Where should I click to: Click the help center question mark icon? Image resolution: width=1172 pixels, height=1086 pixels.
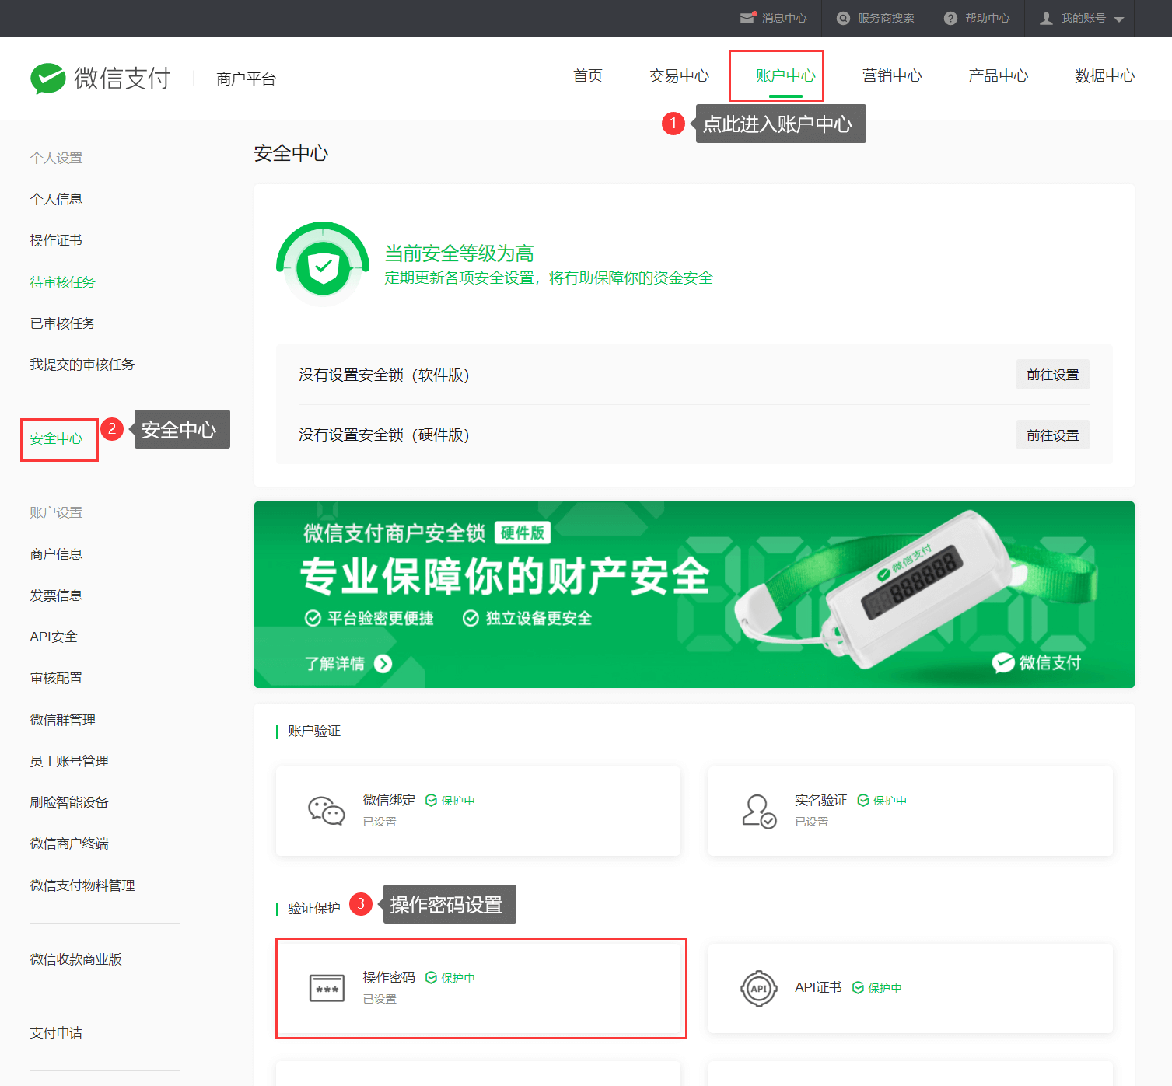click(950, 18)
